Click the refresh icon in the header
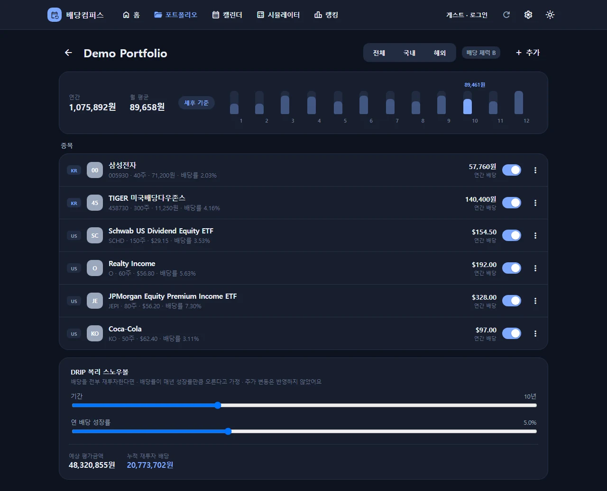 click(506, 15)
